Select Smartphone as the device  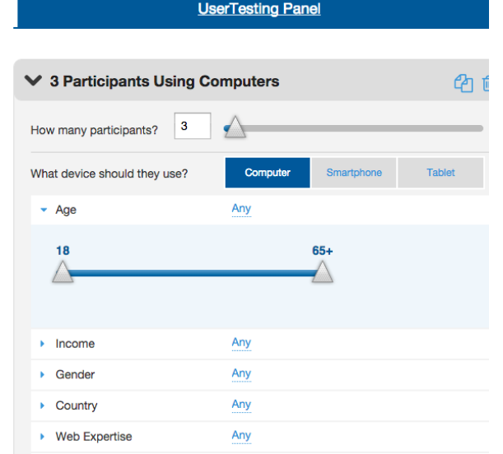point(354,173)
